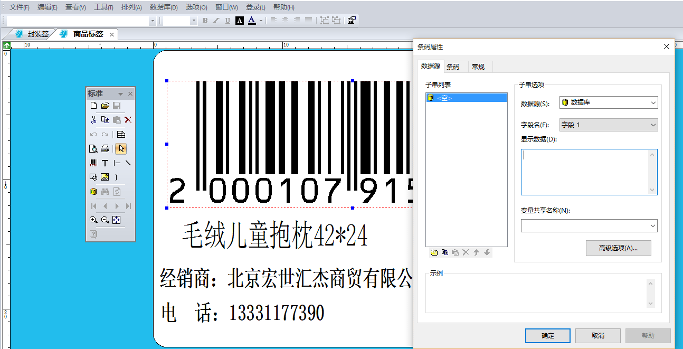Select the Barcode creation tool
This screenshot has width=683, height=349.
point(93,163)
